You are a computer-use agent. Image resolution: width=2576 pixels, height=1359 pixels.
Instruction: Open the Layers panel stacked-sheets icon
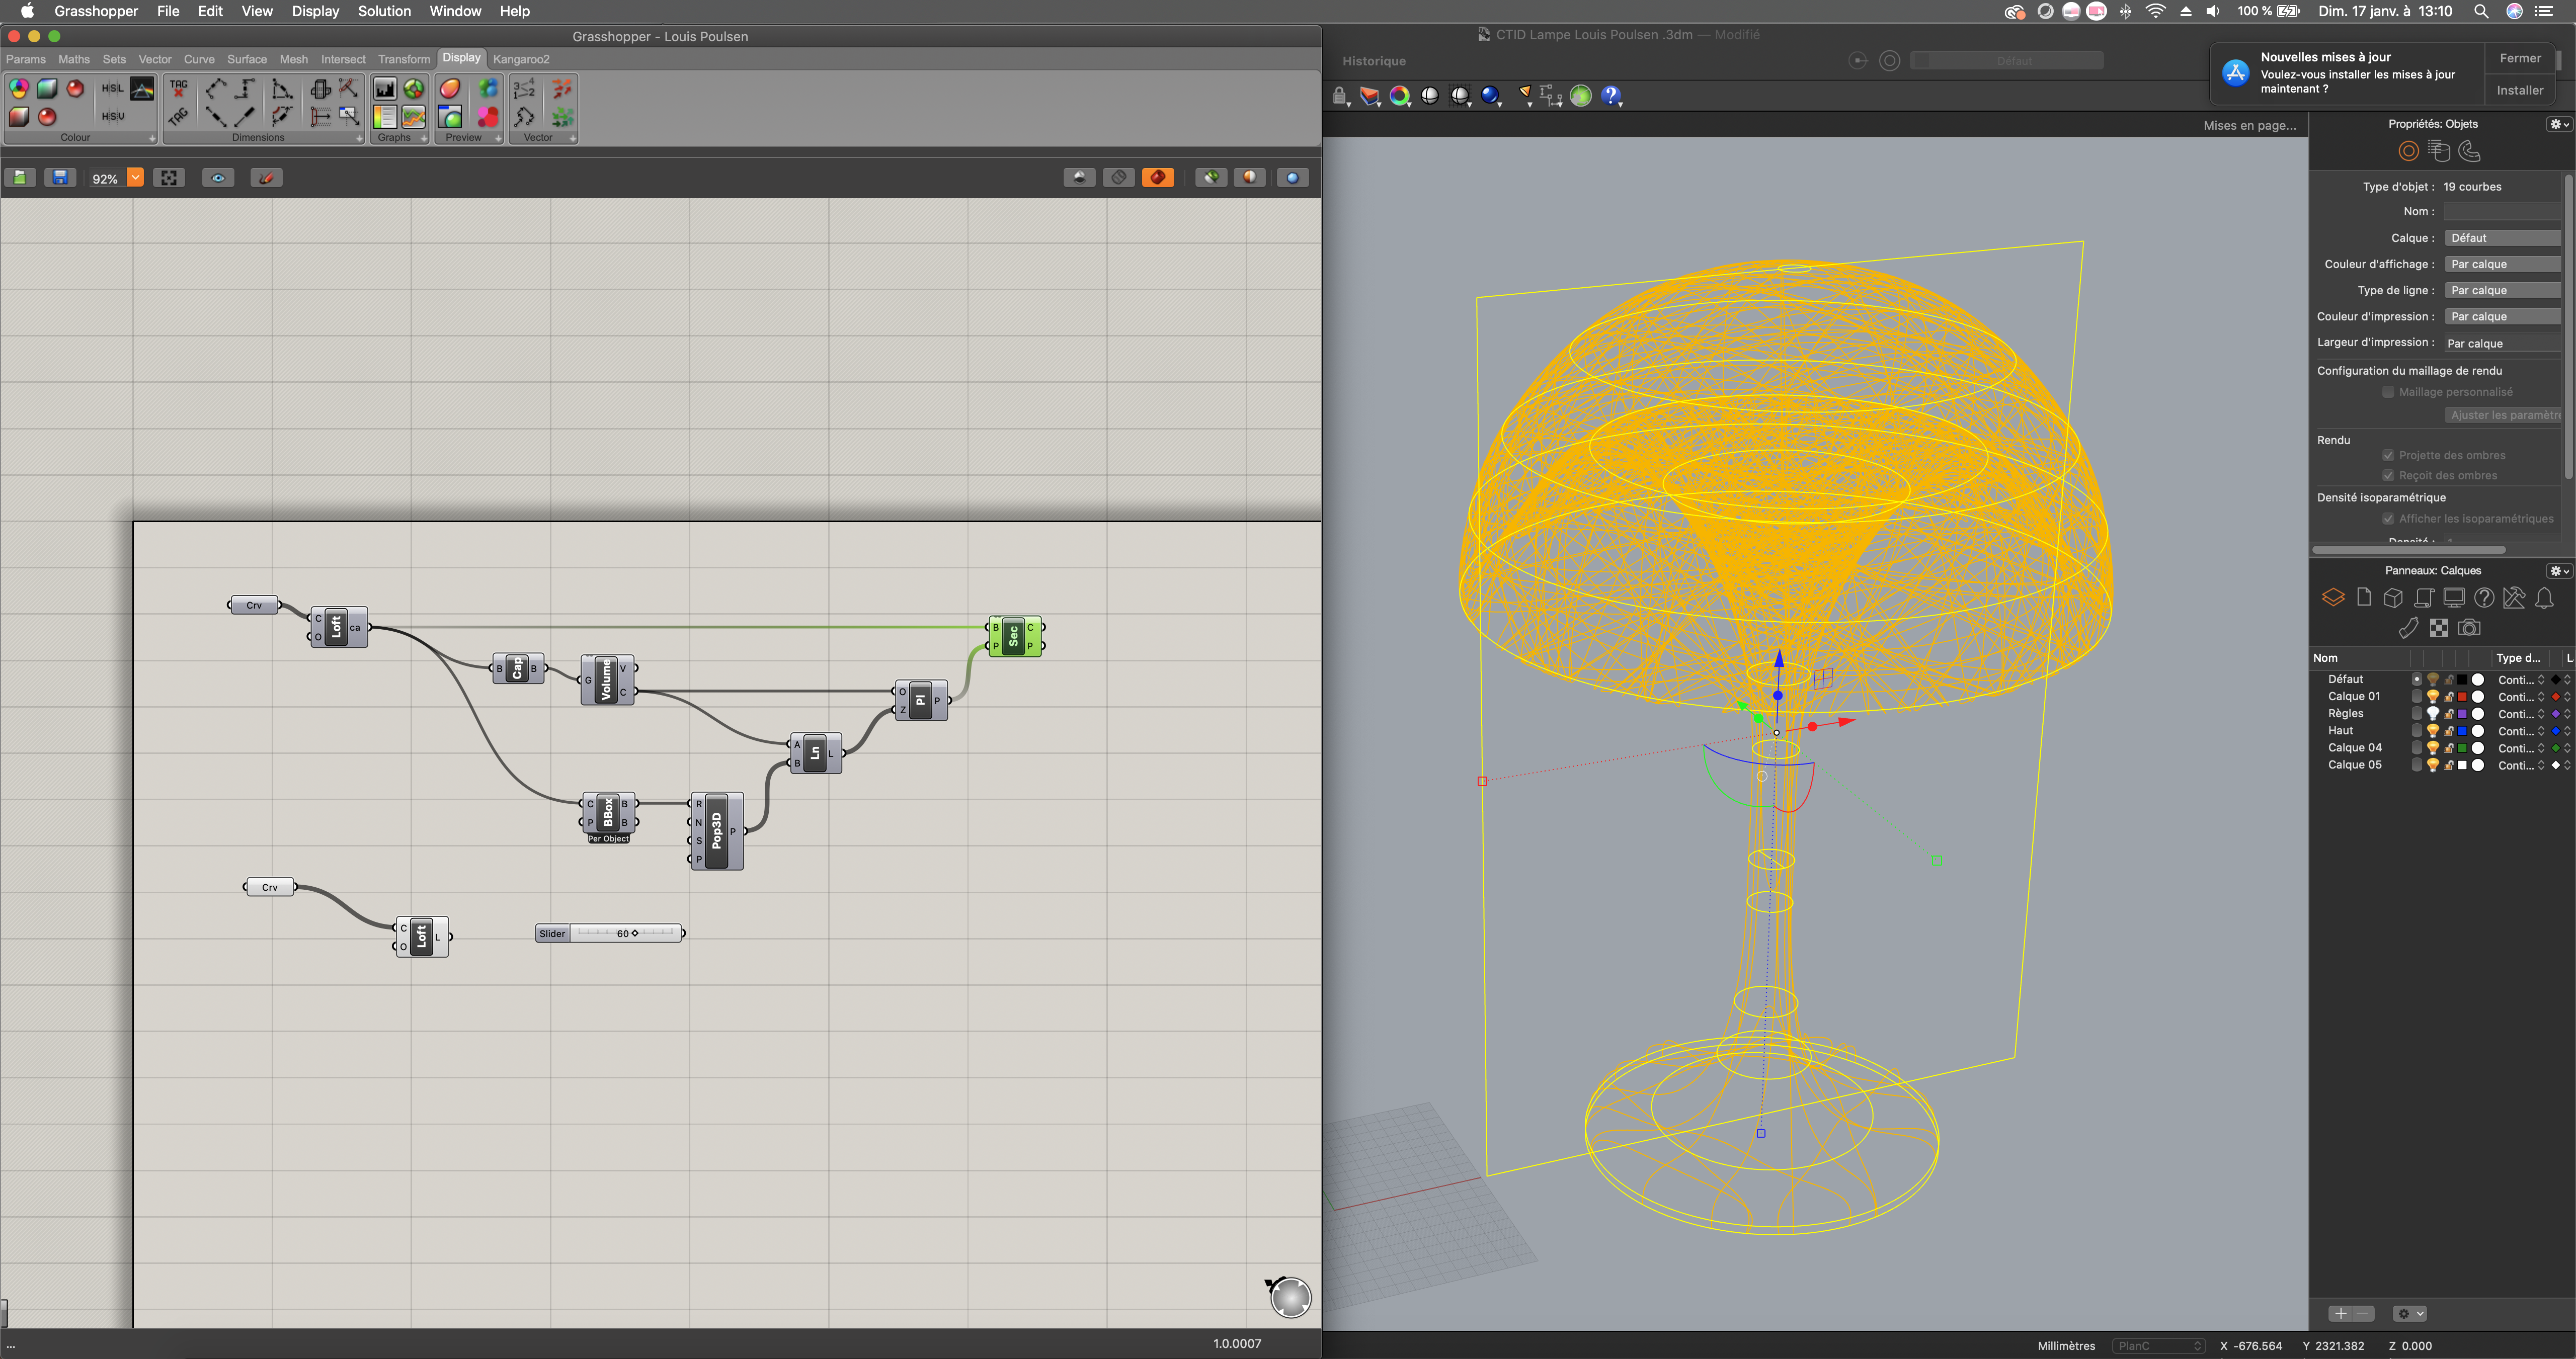2333,598
